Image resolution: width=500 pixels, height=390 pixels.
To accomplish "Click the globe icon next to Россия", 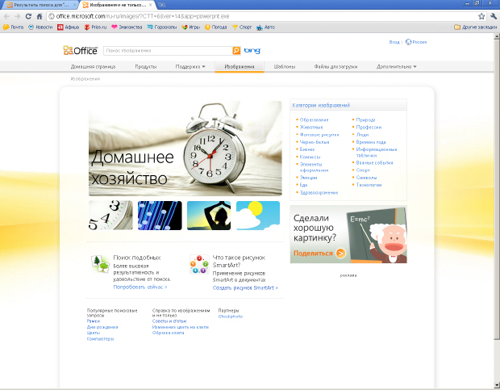I will pos(408,42).
